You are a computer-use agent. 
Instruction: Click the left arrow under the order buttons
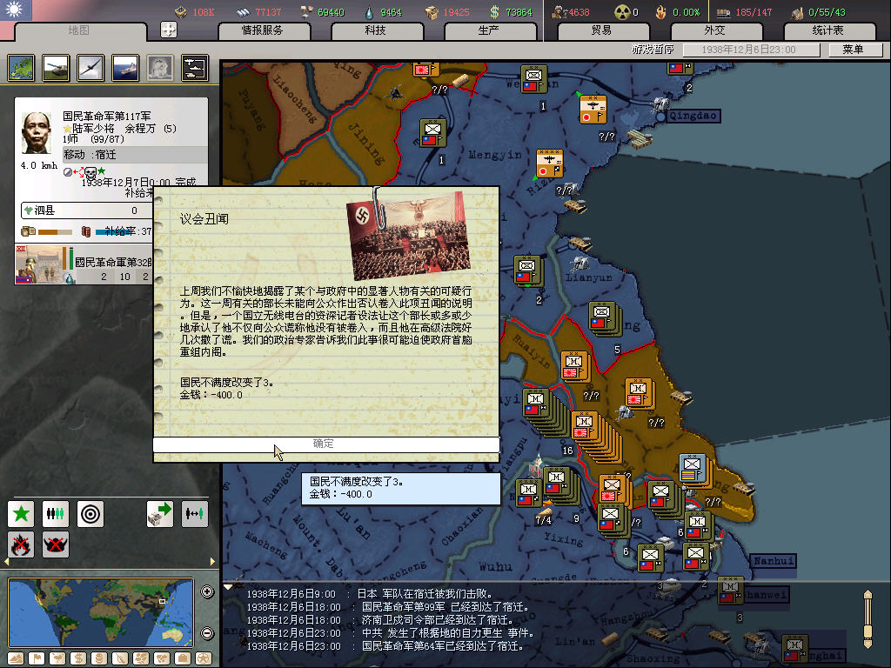click(7, 562)
